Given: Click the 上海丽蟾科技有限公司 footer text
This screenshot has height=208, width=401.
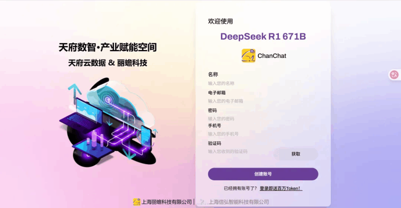Looking at the screenshot, I should click(x=166, y=202).
